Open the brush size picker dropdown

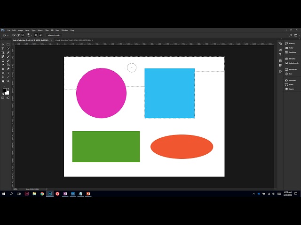pyautogui.click(x=30, y=35)
